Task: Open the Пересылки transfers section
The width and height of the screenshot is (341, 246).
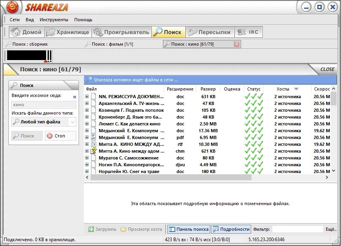Action: [210, 32]
